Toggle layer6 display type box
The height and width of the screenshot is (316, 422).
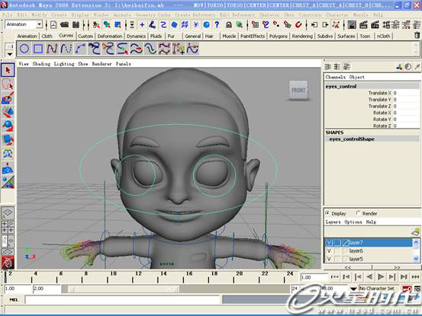click(x=337, y=251)
